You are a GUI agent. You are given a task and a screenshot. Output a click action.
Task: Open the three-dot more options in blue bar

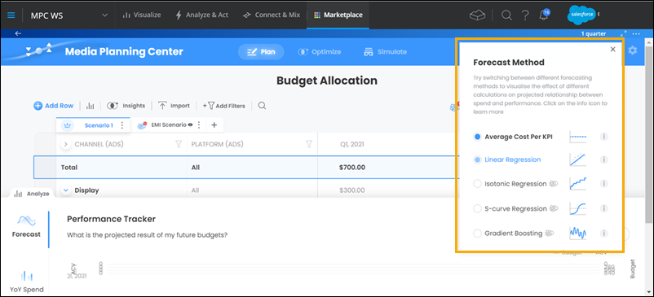[x=636, y=33]
